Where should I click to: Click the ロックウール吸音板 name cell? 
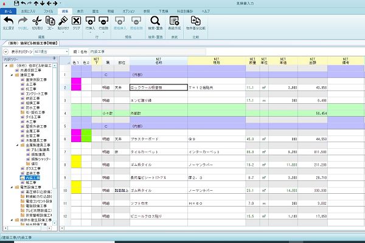point(159,87)
